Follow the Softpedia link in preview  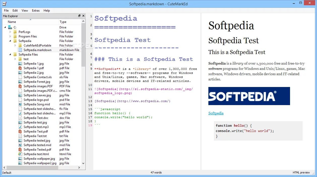click(216, 113)
